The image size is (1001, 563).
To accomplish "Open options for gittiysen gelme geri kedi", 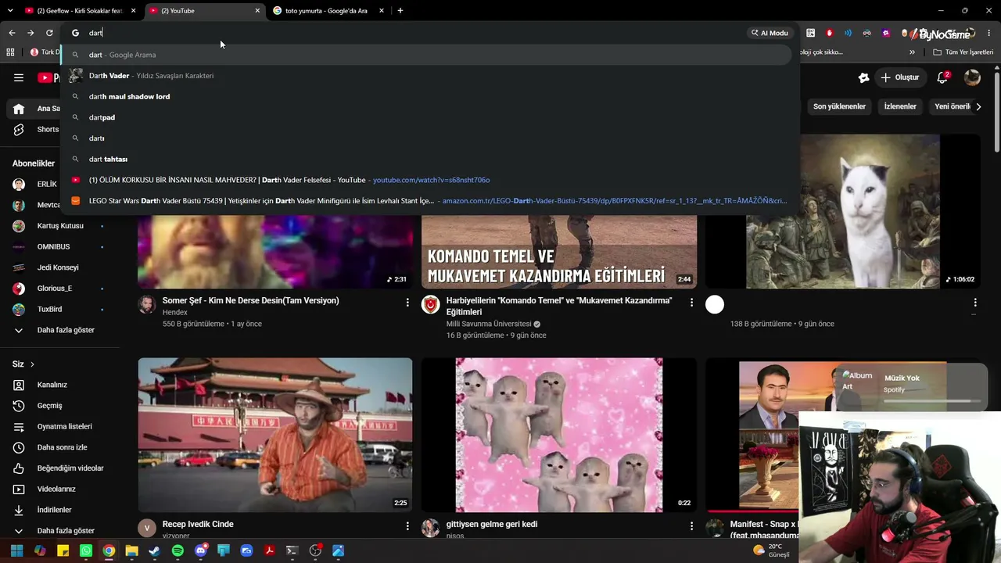I will [x=691, y=526].
